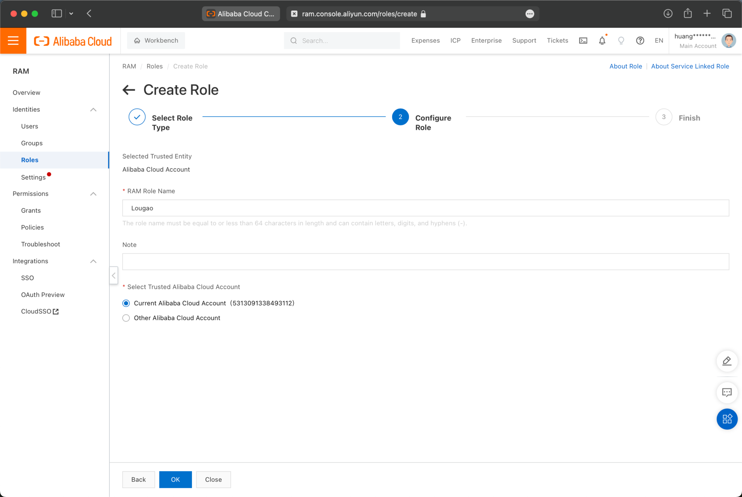Select Other Alibaba Cloud Account option
Viewport: 742px width, 497px height.
(x=126, y=318)
